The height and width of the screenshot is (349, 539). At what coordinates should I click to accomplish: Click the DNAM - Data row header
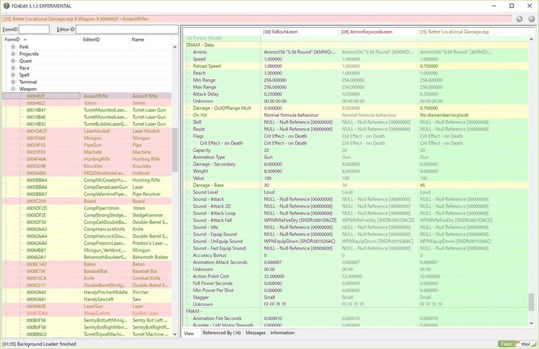(199, 45)
